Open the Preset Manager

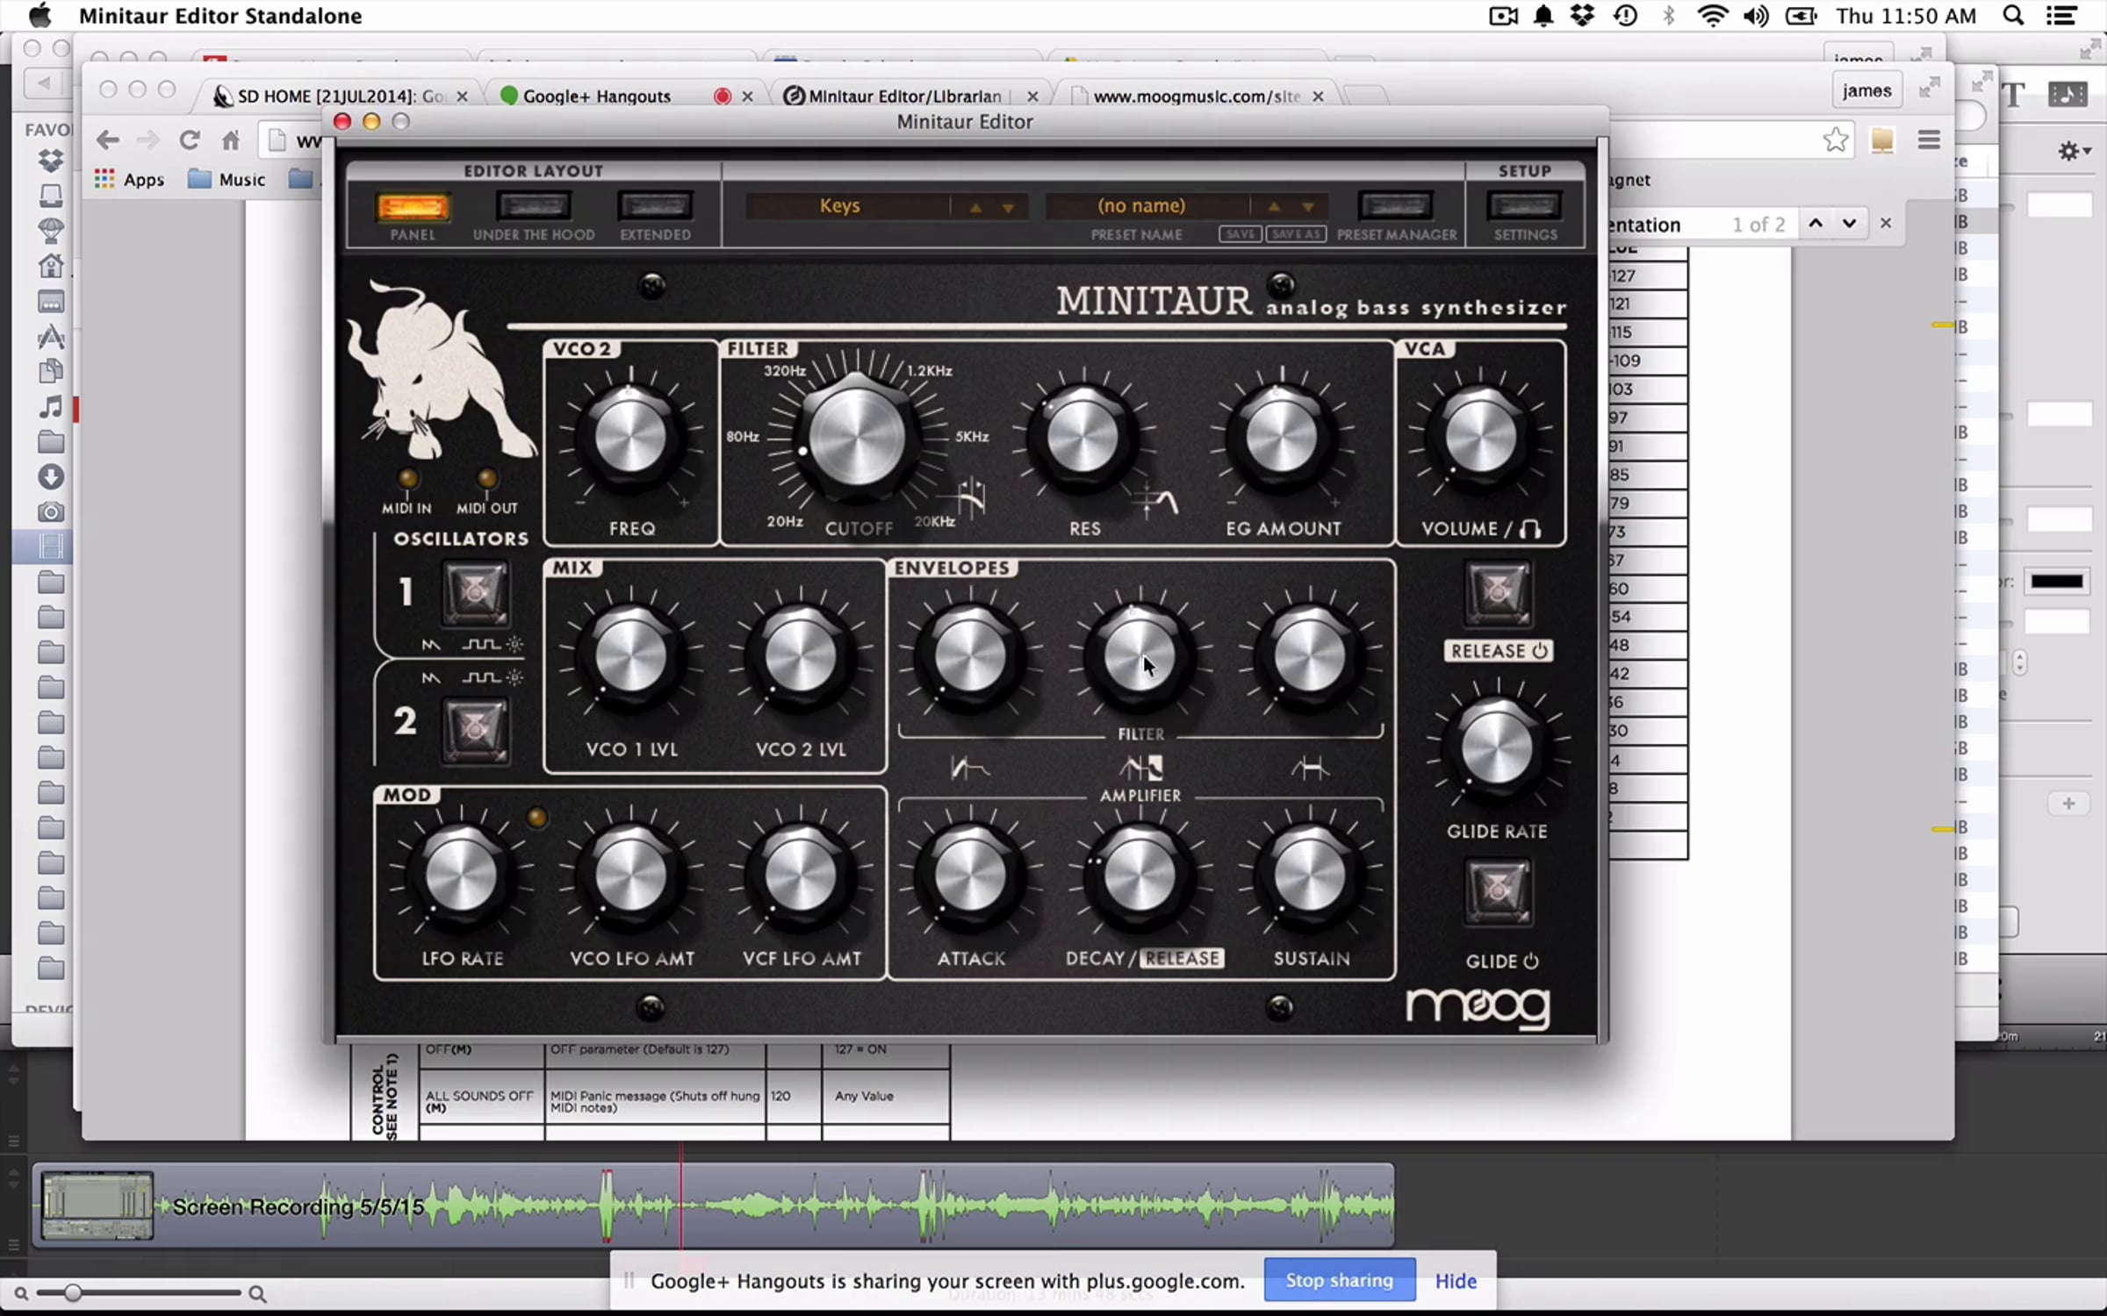1396,207
